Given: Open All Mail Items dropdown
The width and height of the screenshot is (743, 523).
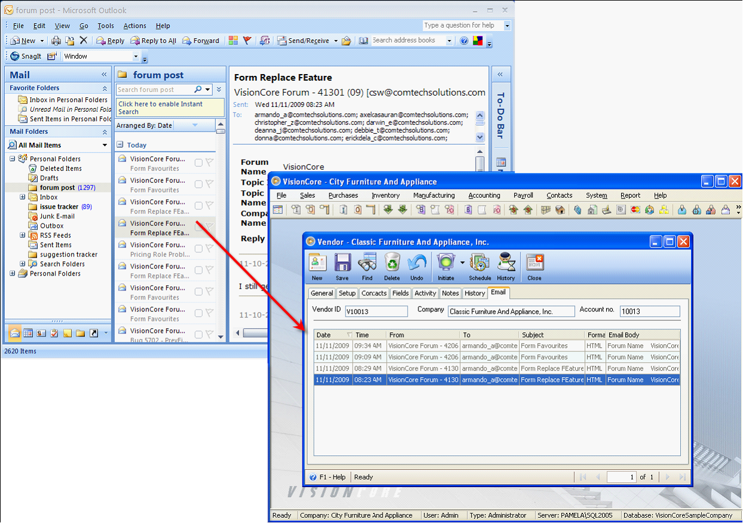Looking at the screenshot, I should click(x=105, y=145).
